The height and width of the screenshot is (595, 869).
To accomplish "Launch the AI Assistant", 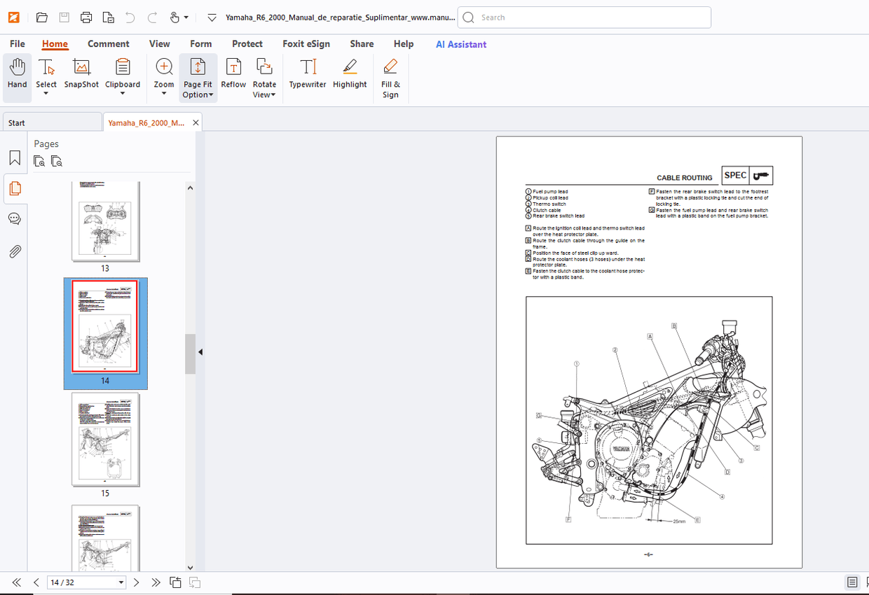I will 460,44.
